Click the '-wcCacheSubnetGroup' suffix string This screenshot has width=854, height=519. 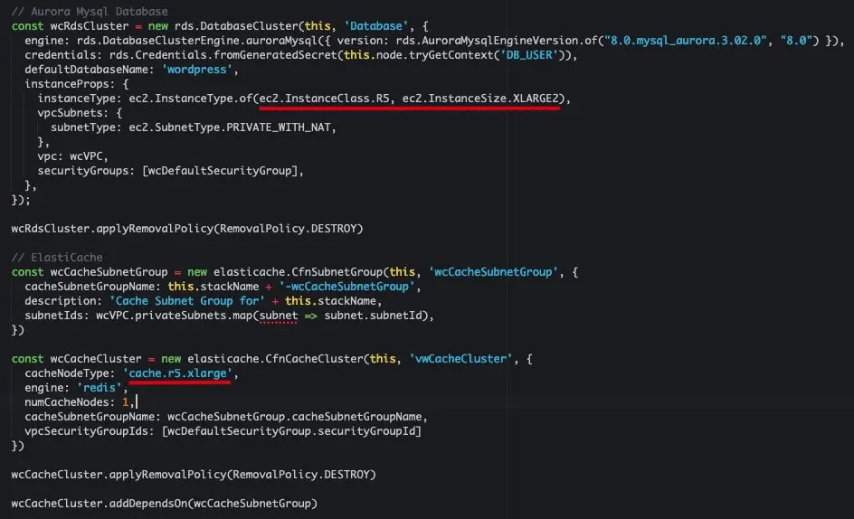(x=347, y=287)
